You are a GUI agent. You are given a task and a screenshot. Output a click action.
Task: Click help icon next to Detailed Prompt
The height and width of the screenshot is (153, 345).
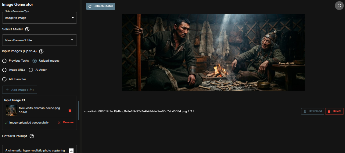pyautogui.click(x=32, y=136)
